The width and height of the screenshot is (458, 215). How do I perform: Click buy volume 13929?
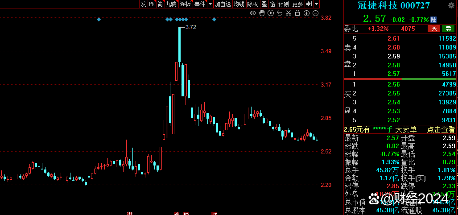pos(447,102)
